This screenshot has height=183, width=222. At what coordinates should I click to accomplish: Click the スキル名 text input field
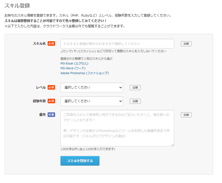117,44
